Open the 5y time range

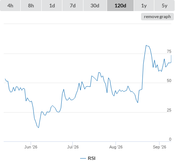(x=165, y=6)
